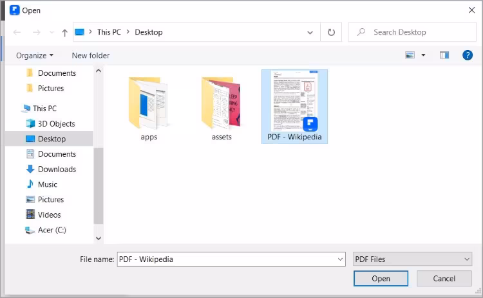Image resolution: width=483 pixels, height=298 pixels.
Task: Click the sidebar scroll down arrow
Action: pos(99,238)
